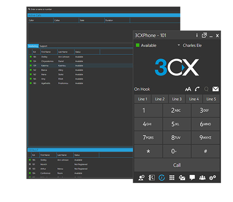Switch to the Support tab

pyautogui.click(x=43, y=46)
